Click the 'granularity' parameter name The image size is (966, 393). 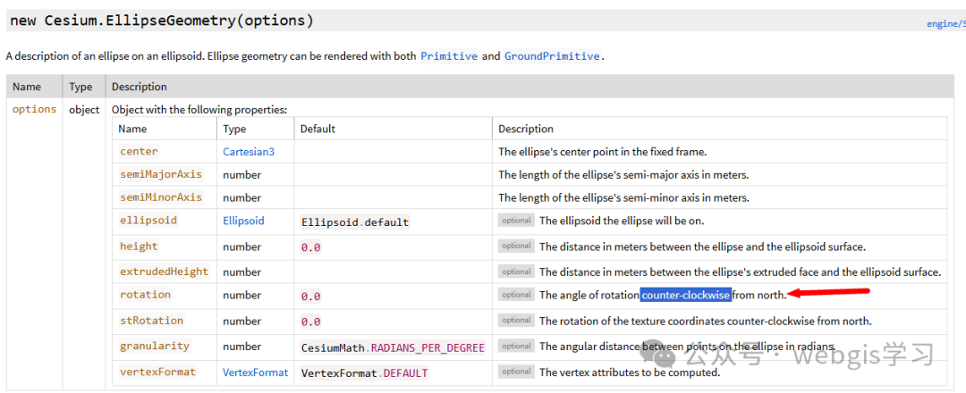coord(155,346)
